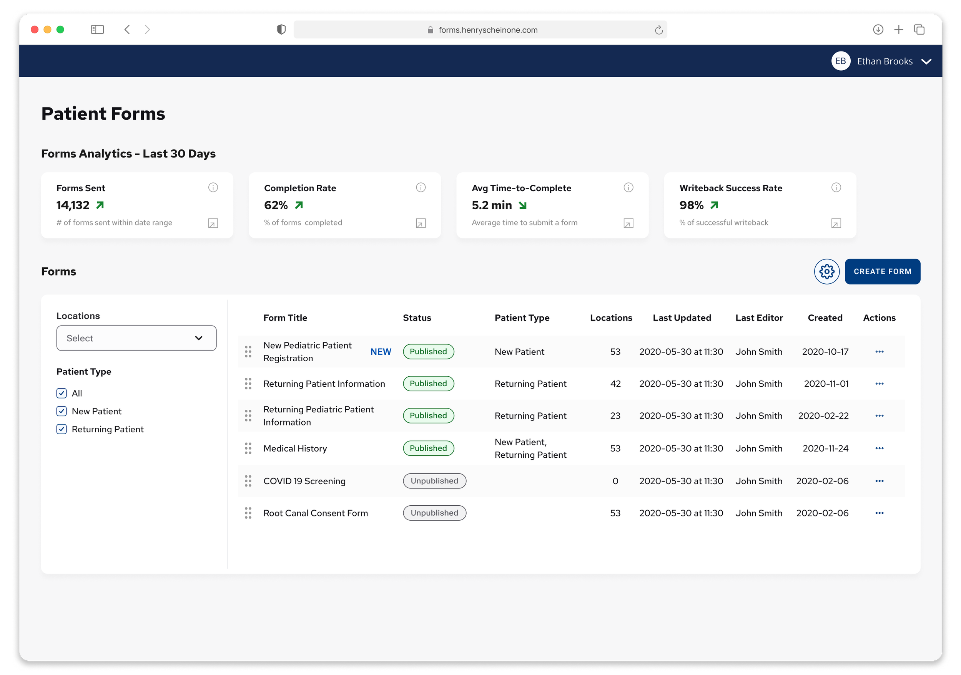Click info icon on Forms Sent card
The height and width of the screenshot is (675, 961).
tap(213, 188)
